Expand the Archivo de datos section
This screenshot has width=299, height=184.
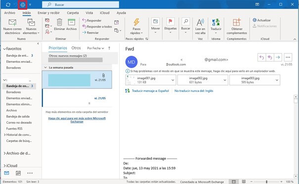[x=4, y=153]
